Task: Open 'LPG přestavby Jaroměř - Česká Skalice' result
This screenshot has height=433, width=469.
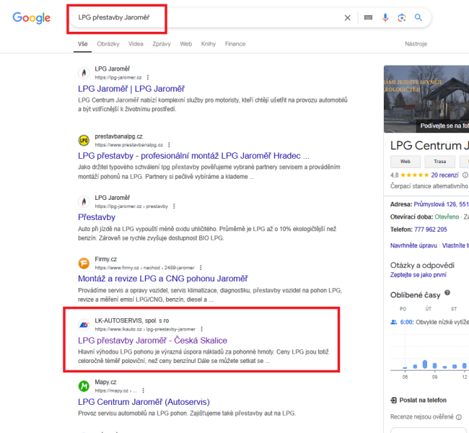Action: tap(152, 341)
